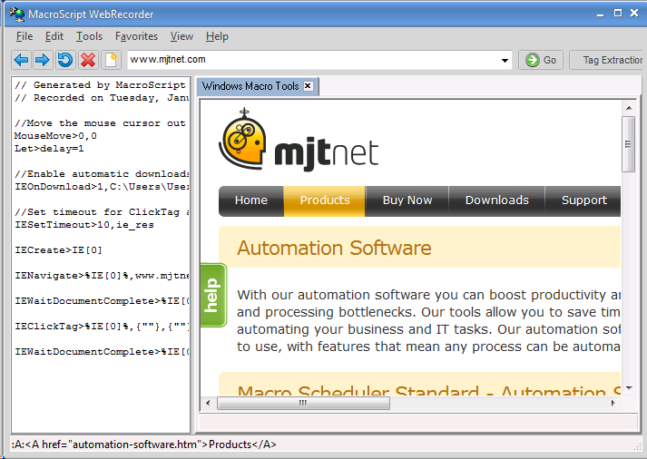The height and width of the screenshot is (459, 647).
Task: Click the IEOnDownload script line
Action: click(x=102, y=187)
